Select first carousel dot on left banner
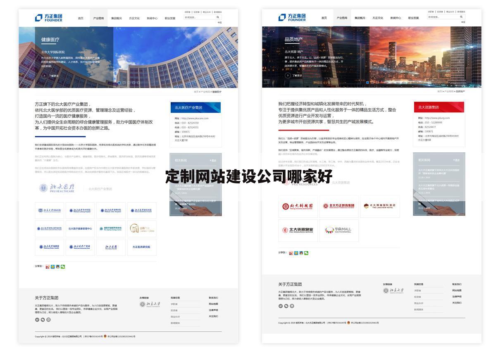This screenshot has height=354, width=496. pos(119,83)
